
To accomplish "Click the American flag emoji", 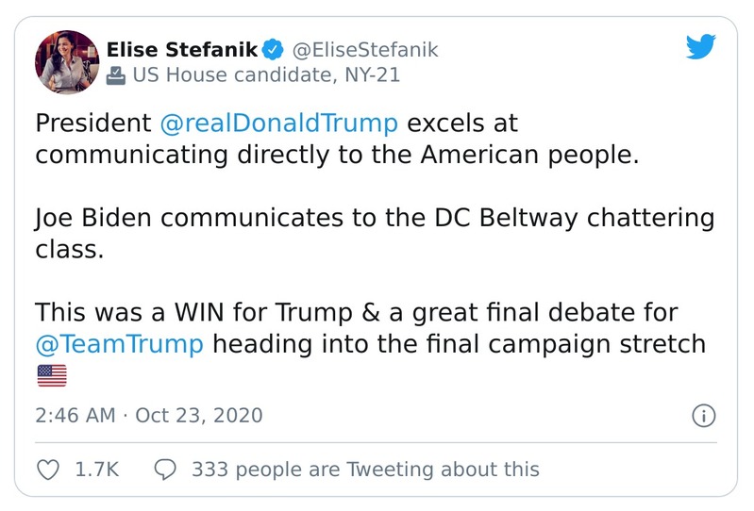I will pos(52,376).
